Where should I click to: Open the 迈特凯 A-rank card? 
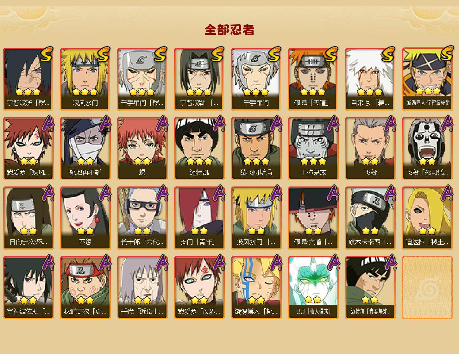[x=199, y=149]
